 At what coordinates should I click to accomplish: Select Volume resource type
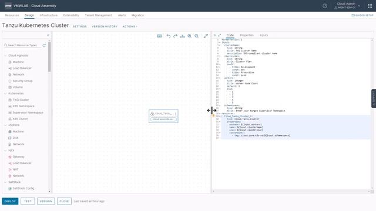coord(16,87)
